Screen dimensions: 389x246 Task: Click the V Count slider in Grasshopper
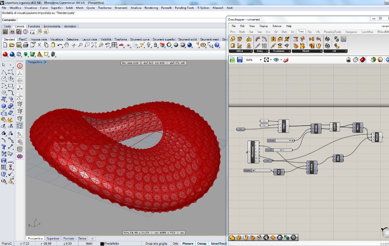click(x=279, y=150)
